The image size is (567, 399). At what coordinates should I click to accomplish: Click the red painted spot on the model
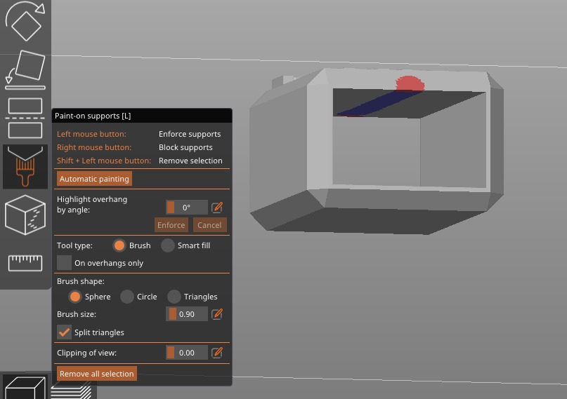coord(410,84)
